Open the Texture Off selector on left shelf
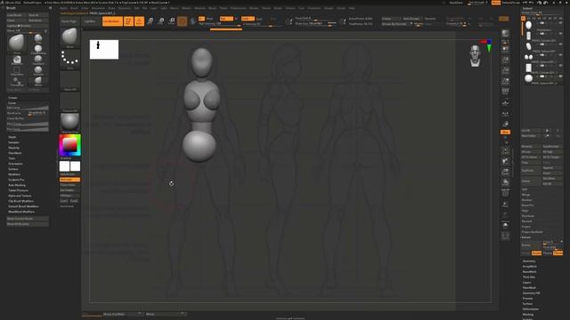Screen dimensions: 570x320 [x=69, y=102]
